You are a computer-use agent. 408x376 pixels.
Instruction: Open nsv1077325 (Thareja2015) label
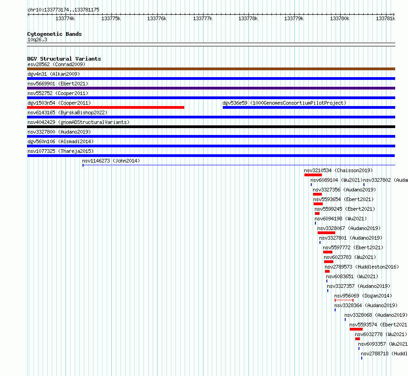pyautogui.click(x=61, y=151)
